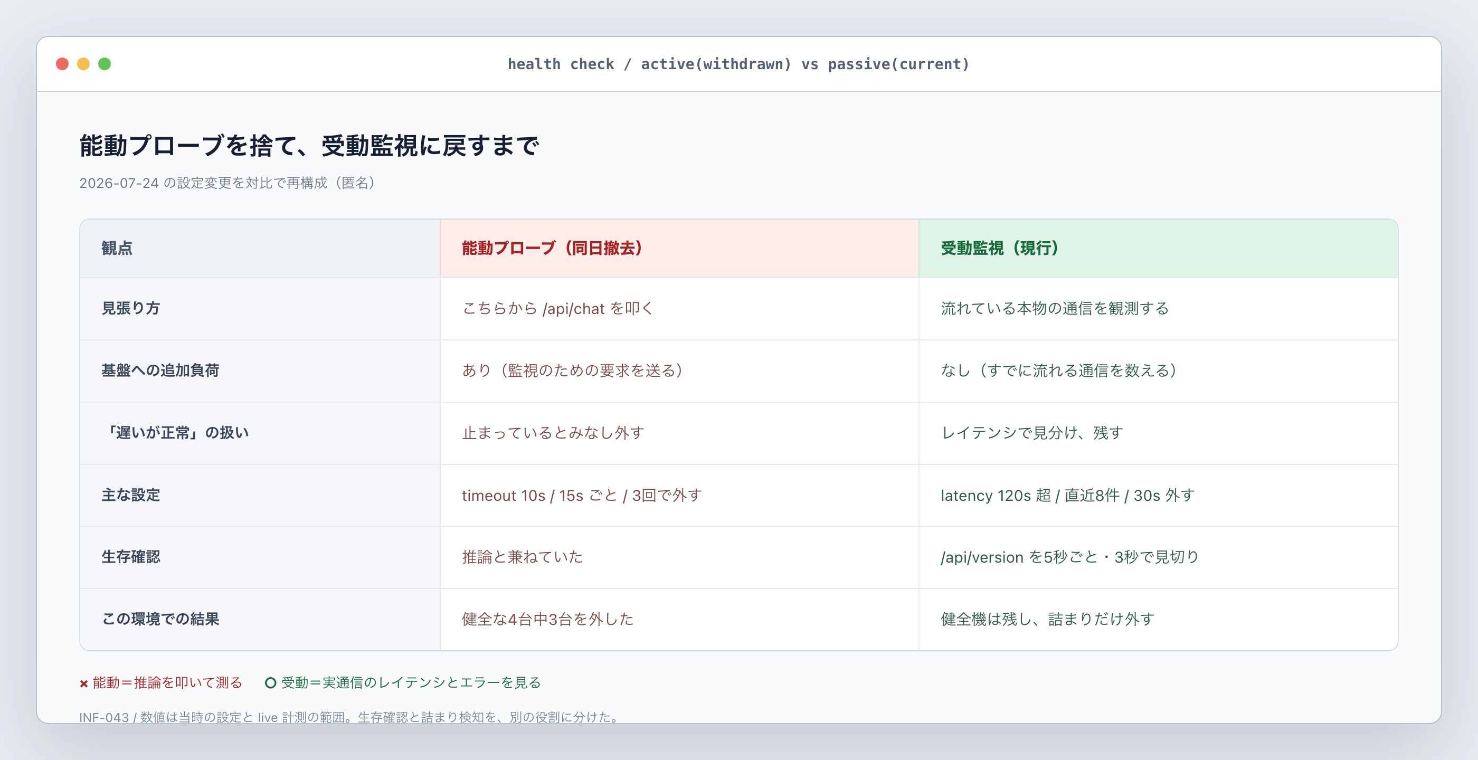Click the window title 'health check / active(withdrawn) vs passive(current)'

tap(738, 64)
